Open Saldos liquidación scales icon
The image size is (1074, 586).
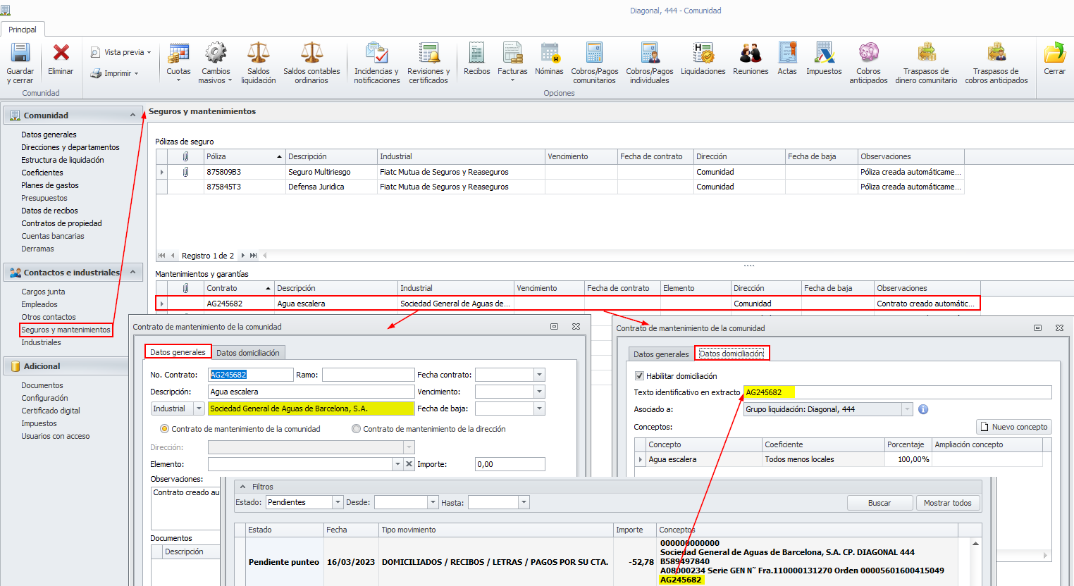tap(258, 54)
